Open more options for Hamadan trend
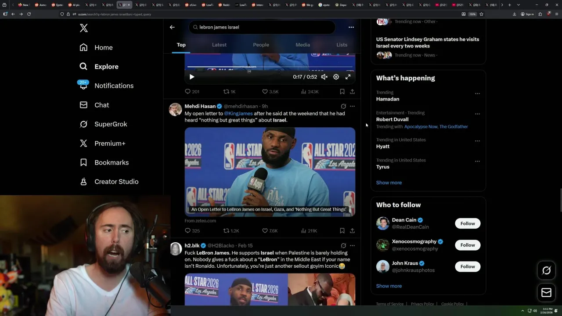 tap(477, 93)
